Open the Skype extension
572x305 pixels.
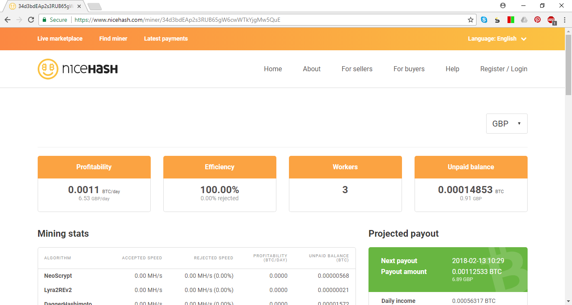click(x=484, y=20)
